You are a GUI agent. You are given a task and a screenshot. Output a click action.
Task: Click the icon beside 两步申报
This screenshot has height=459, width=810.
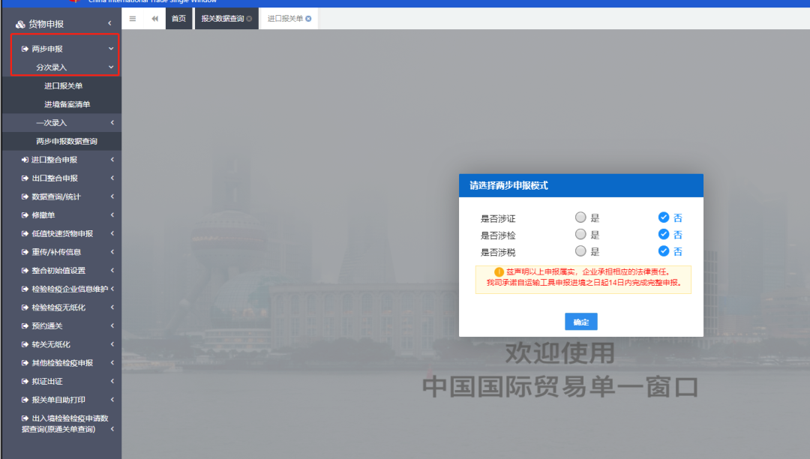coord(25,49)
